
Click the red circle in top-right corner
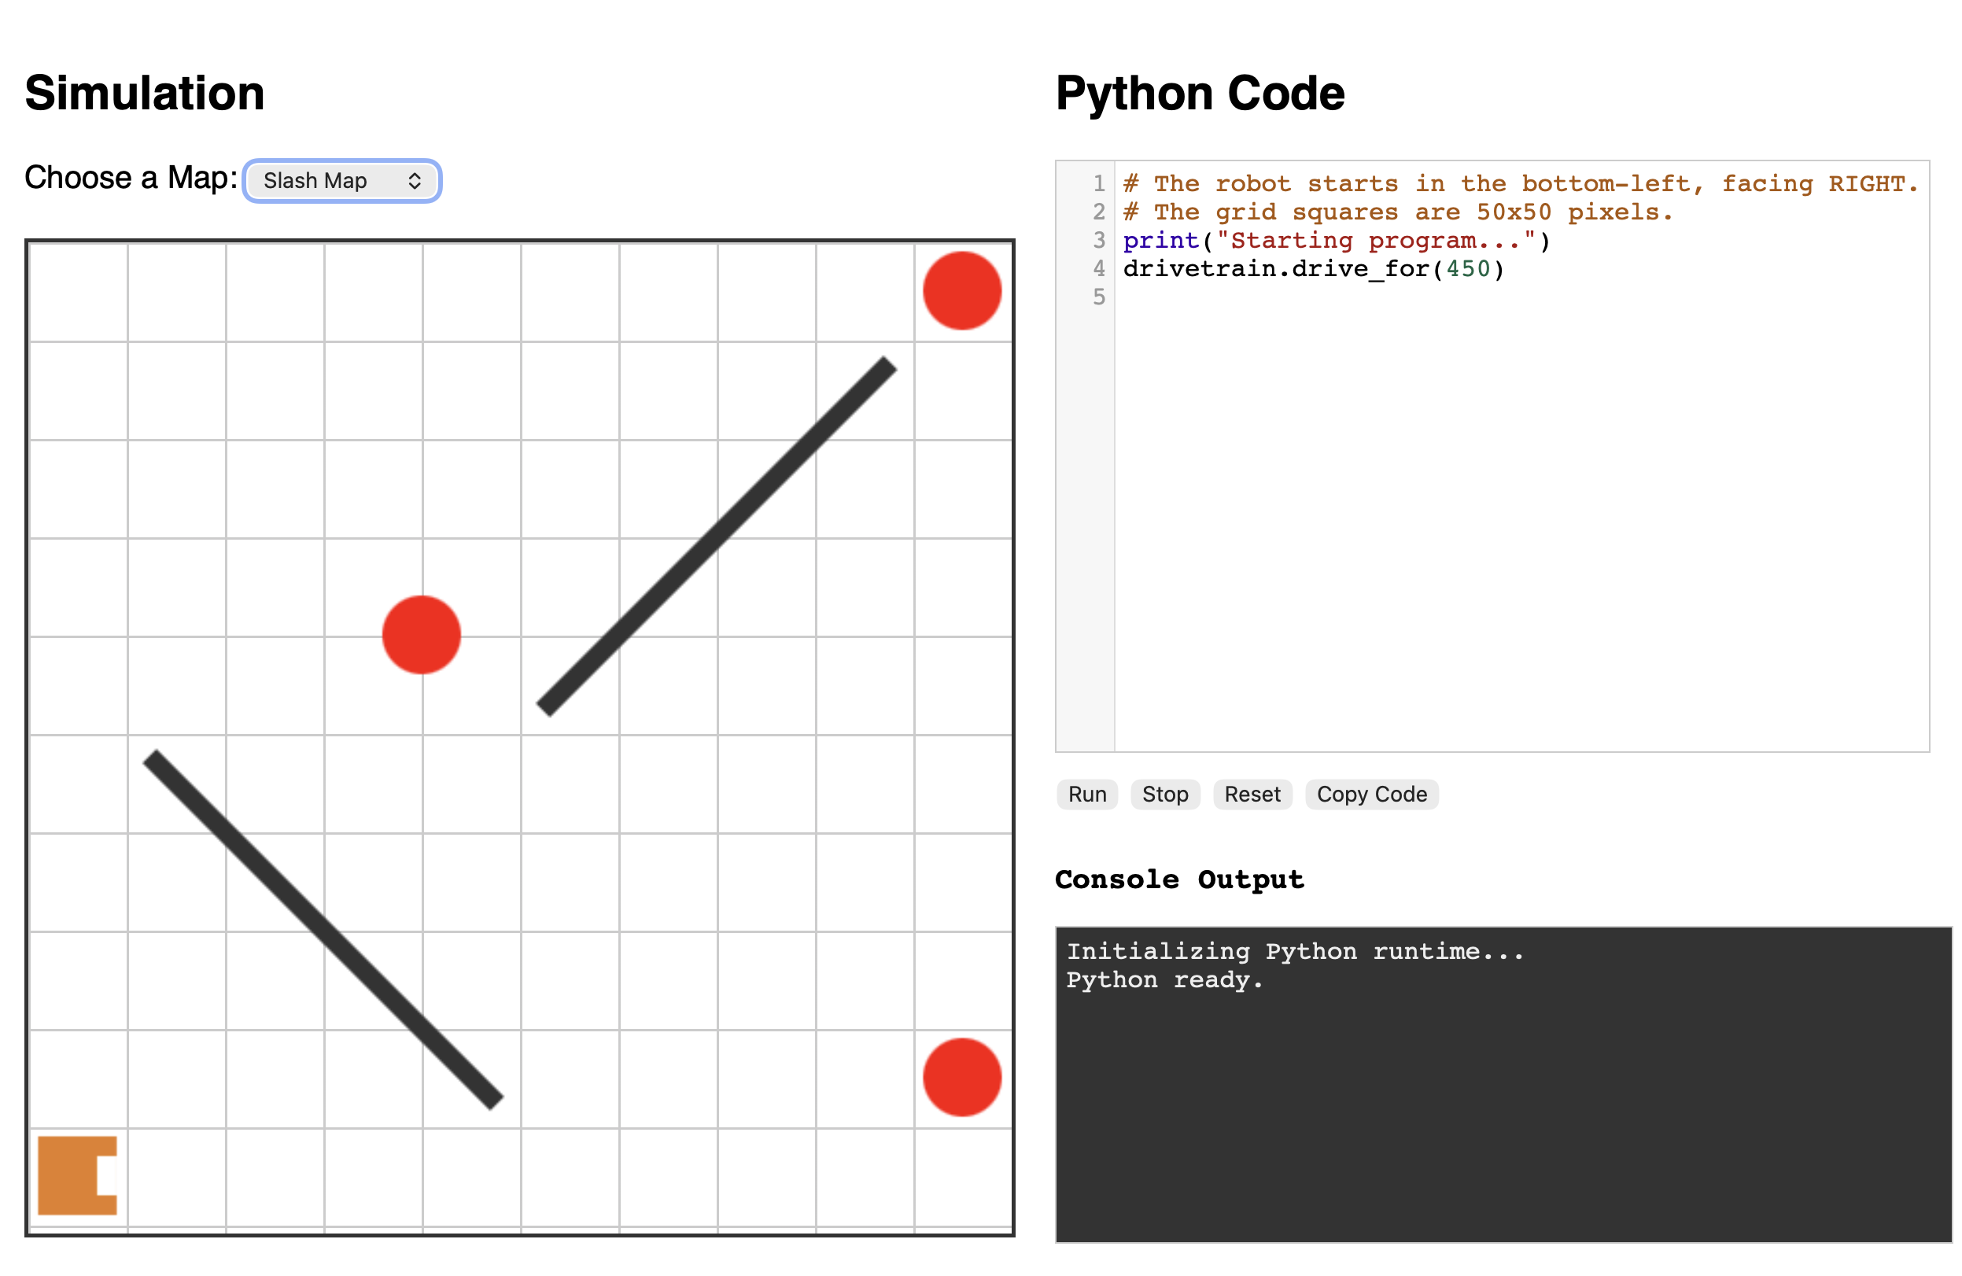pos(961,291)
